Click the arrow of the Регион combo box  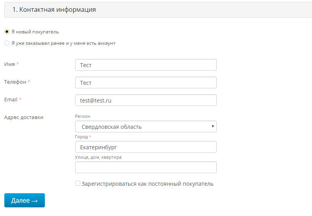point(212,126)
